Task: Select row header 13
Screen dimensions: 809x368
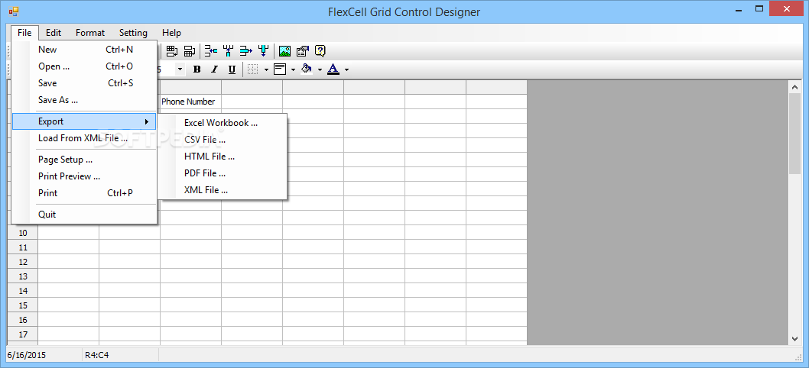Action: [x=23, y=276]
